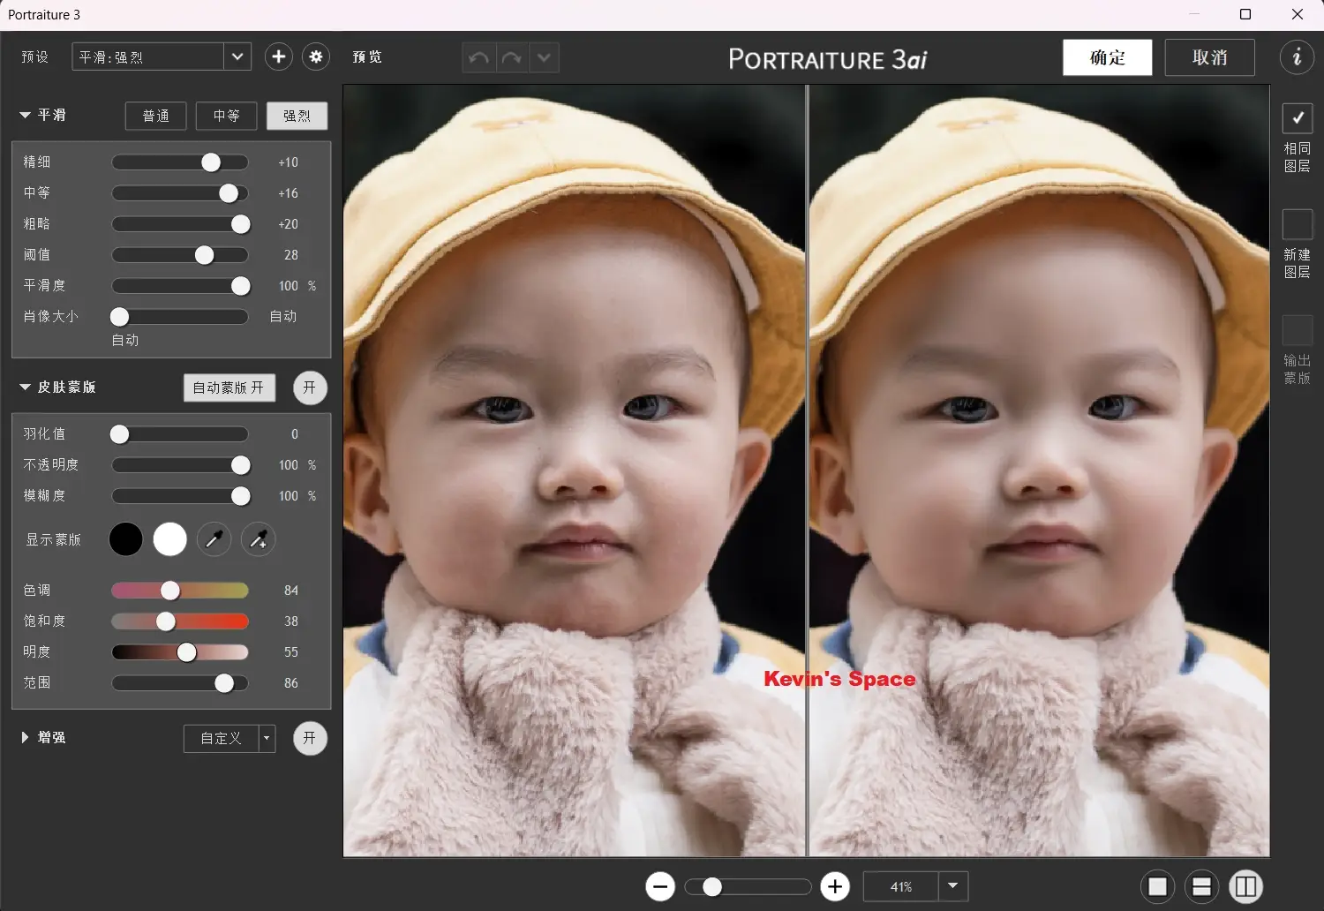Click the 肖像大小 portrait size slider
1324x911 pixels.
180,317
